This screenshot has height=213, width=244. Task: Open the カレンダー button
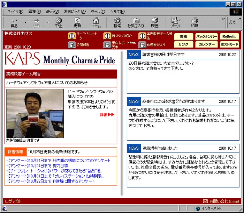click(x=206, y=44)
